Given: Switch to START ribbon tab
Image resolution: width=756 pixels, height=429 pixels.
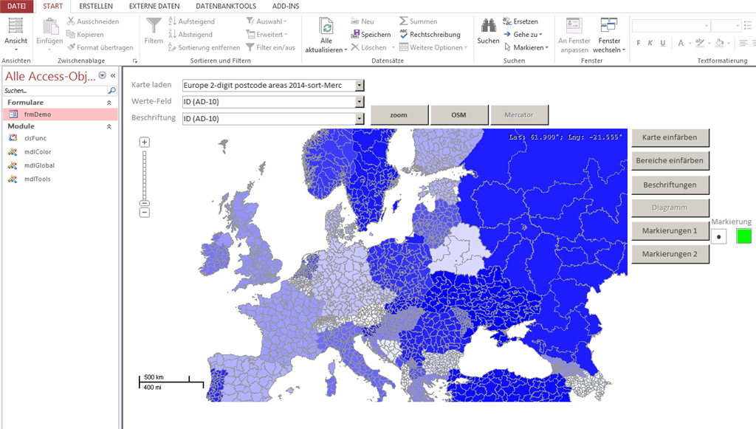Looking at the screenshot, I should [x=52, y=6].
